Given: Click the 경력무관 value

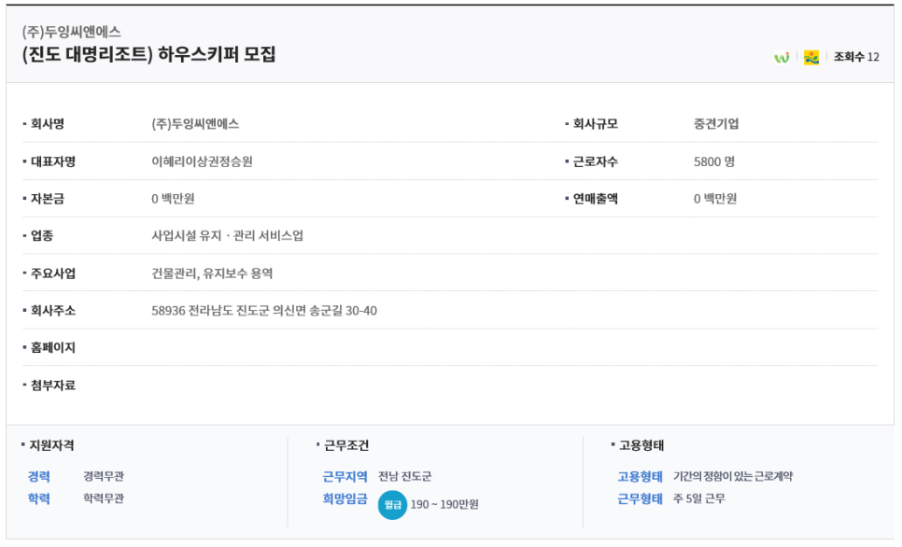Looking at the screenshot, I should click(x=104, y=476).
